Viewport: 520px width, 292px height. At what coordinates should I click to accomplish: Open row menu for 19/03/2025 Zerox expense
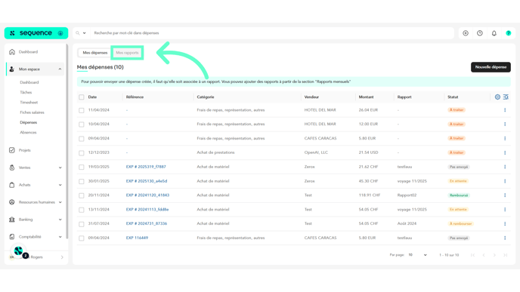[505, 167]
